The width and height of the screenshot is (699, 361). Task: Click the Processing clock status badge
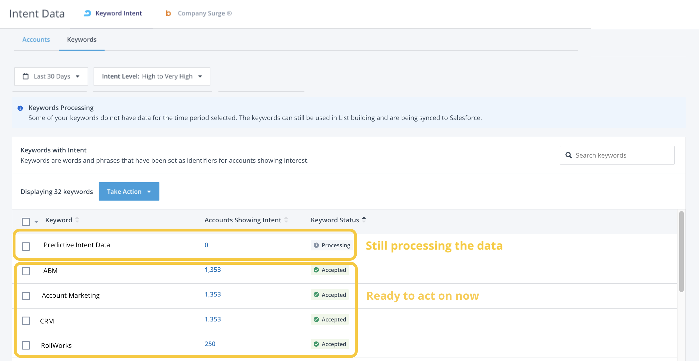332,245
